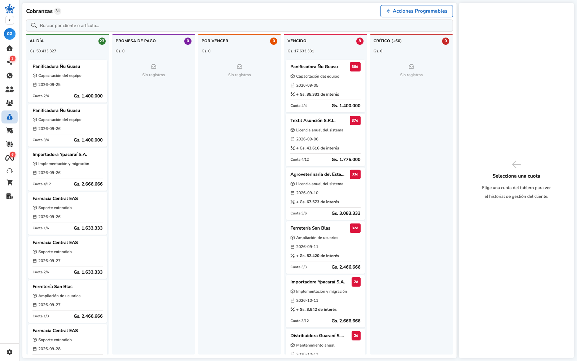The width and height of the screenshot is (577, 361).
Task: Click the purple 0 badge in Promesa de Pago
Action: tap(188, 41)
